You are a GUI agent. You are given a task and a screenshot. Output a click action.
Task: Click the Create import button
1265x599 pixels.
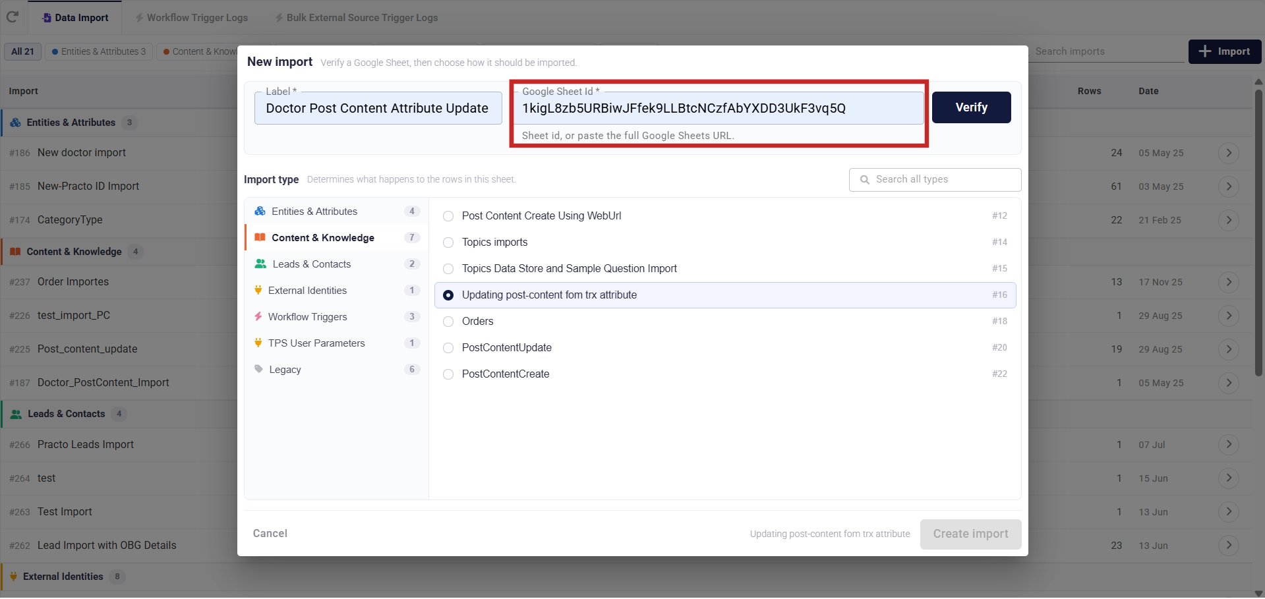(970, 534)
